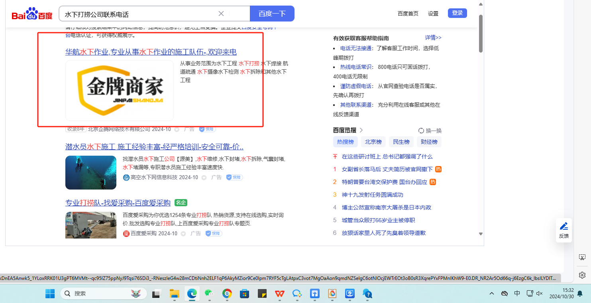Click the settings gear at bottom right
591x303 pixels.
point(582,275)
